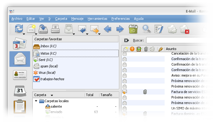Click the Carpeta column sort arrow
The image size is (213, 122).
point(52,95)
